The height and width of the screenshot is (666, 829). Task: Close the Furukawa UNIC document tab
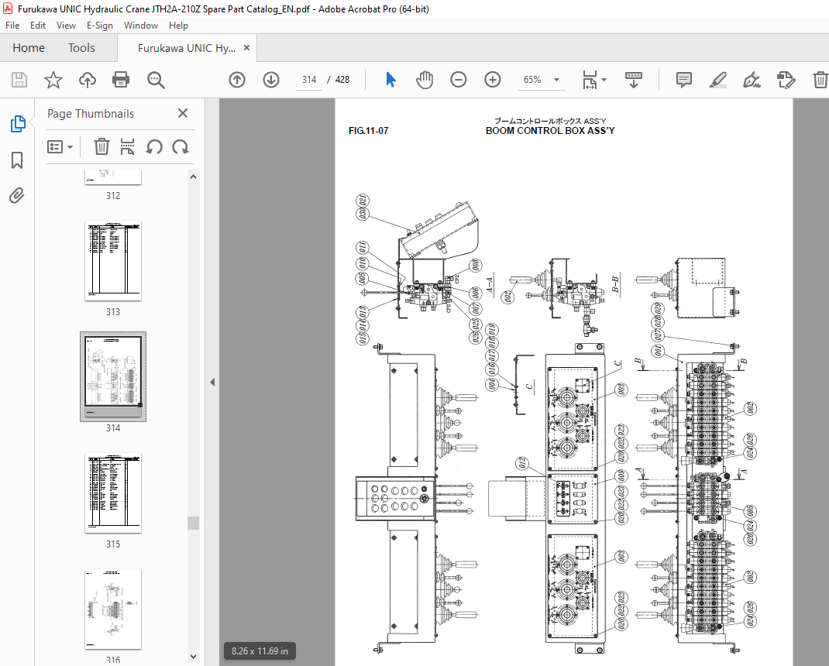tap(246, 47)
